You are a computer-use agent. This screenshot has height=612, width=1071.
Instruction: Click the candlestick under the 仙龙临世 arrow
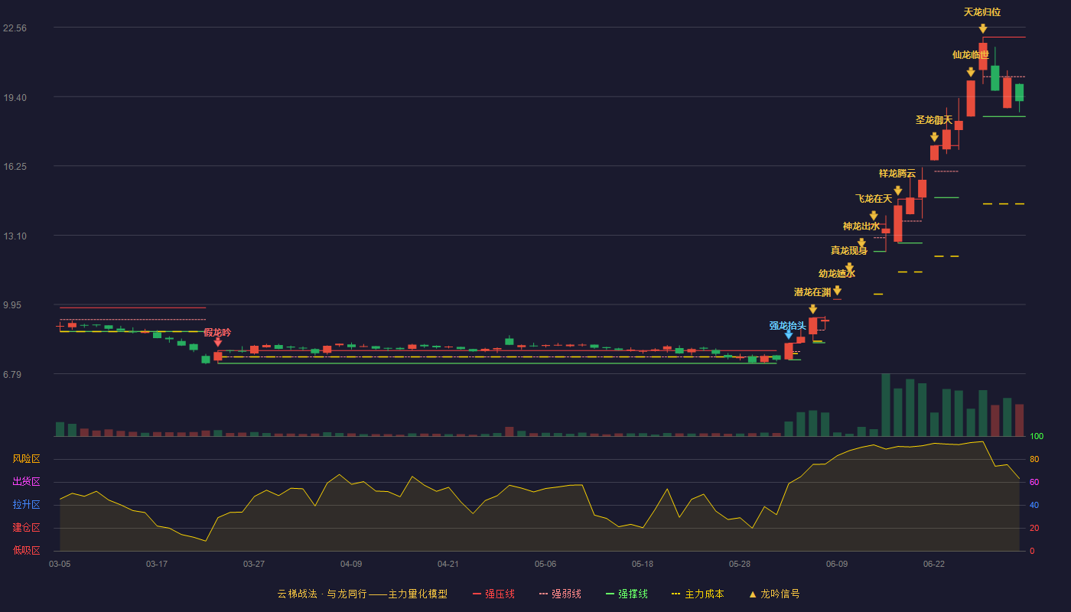(971, 99)
